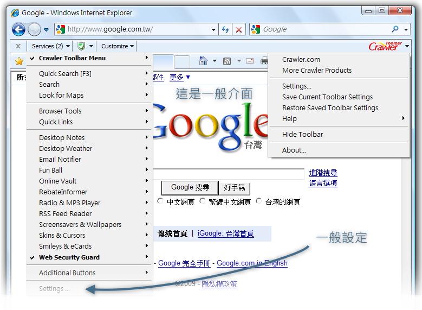422x310 pixels.
Task: Toggle the Crawler Toolbar Menu checked item
Action: pyautogui.click(x=89, y=58)
